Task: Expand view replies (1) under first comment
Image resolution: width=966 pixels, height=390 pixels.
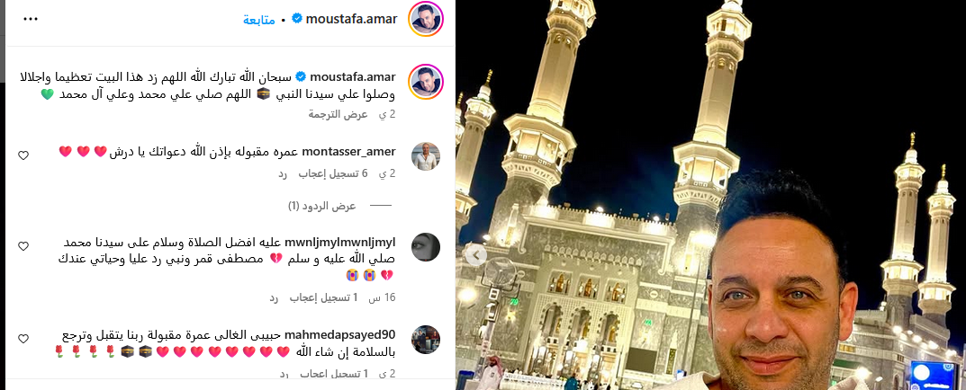Action: point(322,206)
